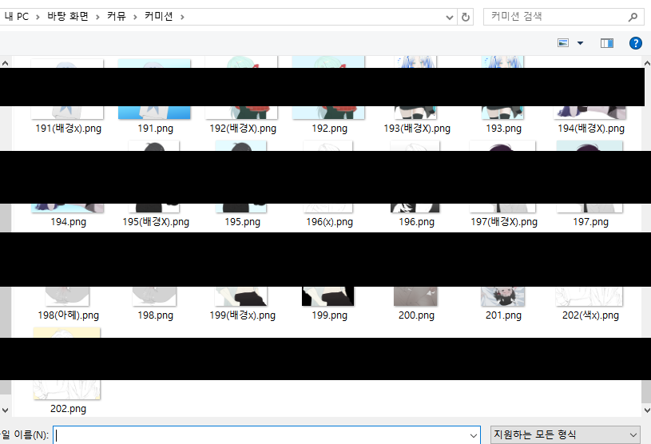Viewport: 651px width, 444px height.
Task: Click the refresh button beside address bar
Action: 466,17
